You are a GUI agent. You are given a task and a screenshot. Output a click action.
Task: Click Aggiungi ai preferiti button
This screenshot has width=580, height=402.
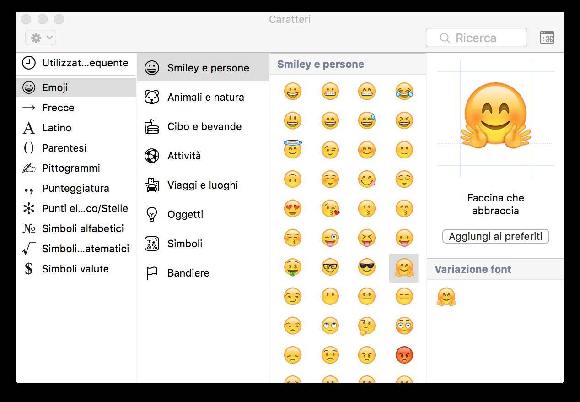[x=495, y=236]
